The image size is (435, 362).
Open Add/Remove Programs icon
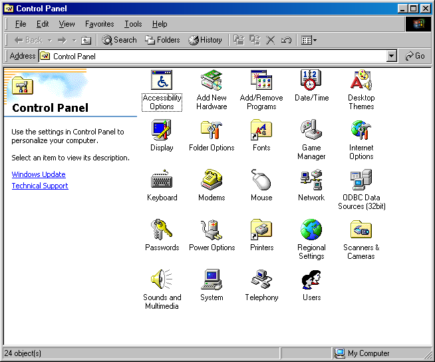[x=261, y=81]
